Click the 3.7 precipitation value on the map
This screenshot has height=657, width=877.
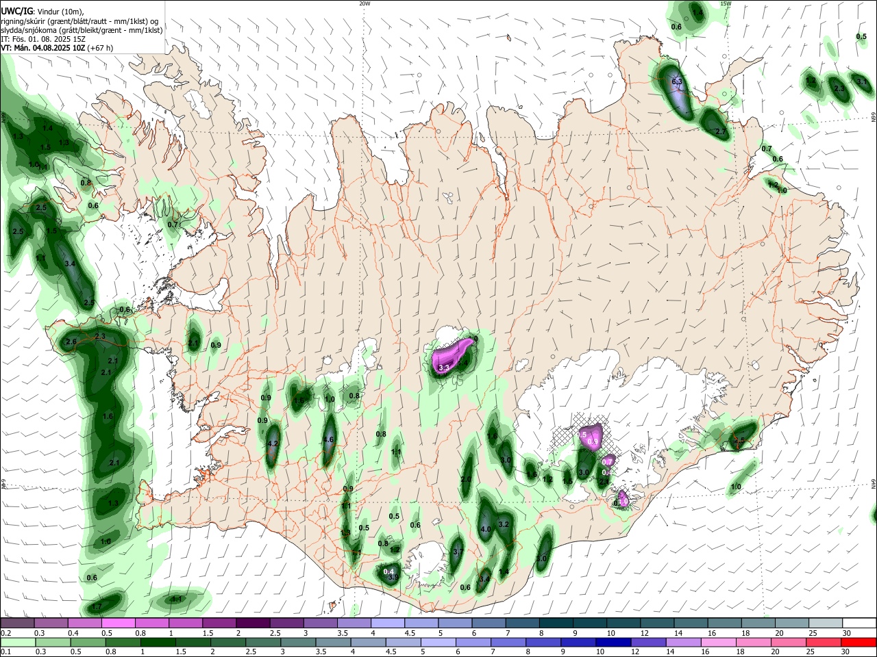(x=458, y=552)
